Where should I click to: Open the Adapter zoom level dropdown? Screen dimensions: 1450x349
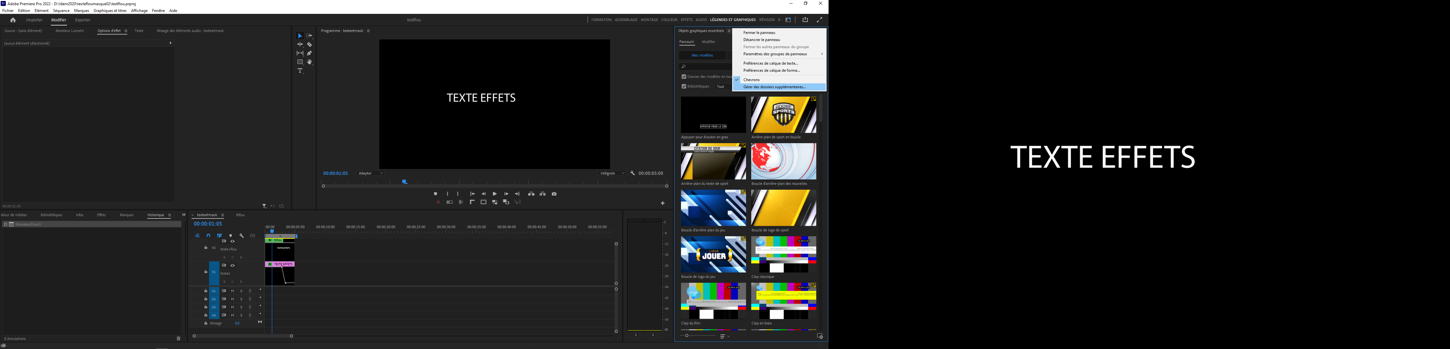pyautogui.click(x=370, y=173)
